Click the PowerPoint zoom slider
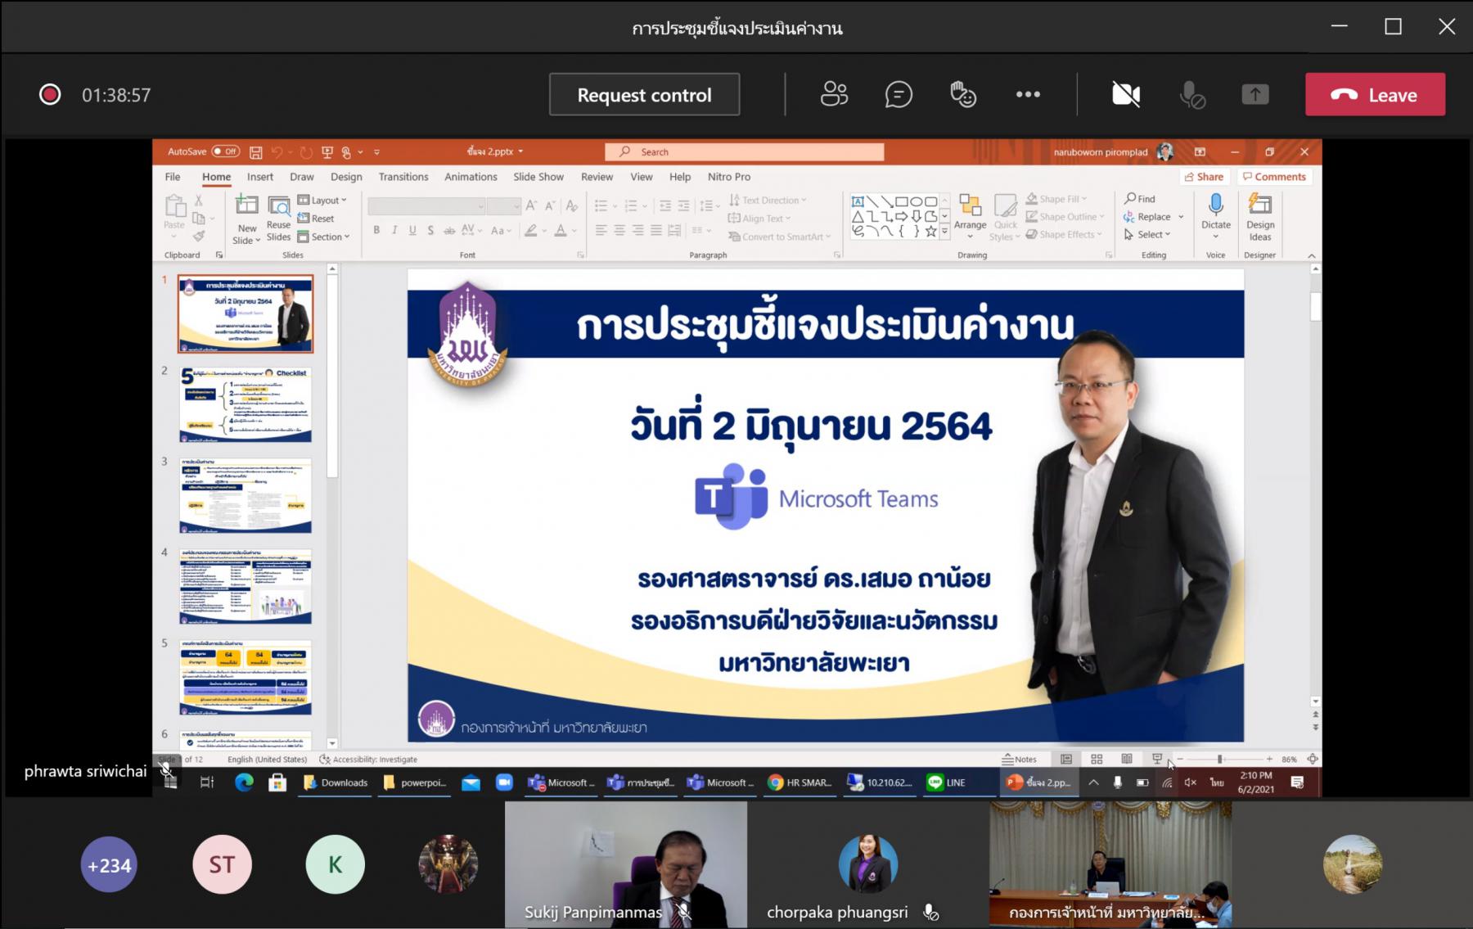Image resolution: width=1473 pixels, height=929 pixels. (x=1224, y=760)
